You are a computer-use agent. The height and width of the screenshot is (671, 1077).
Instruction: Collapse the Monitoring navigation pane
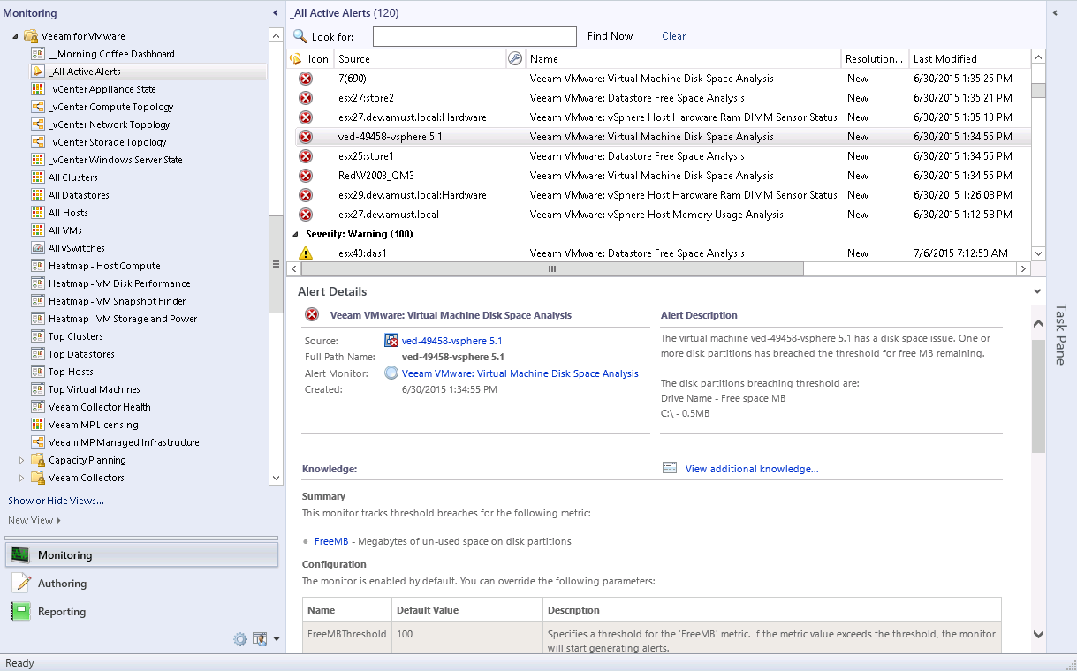[276, 13]
